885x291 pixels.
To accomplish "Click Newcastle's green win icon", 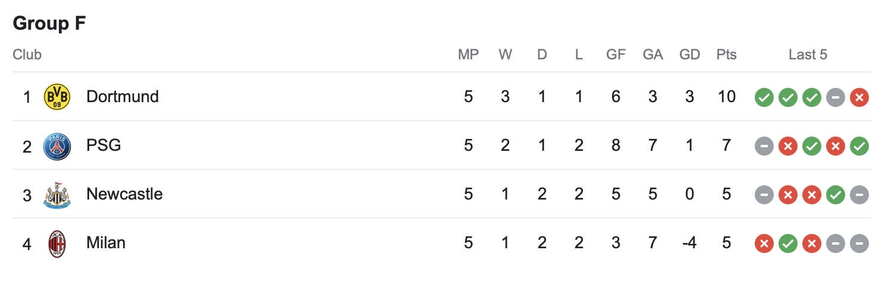I will [x=836, y=194].
